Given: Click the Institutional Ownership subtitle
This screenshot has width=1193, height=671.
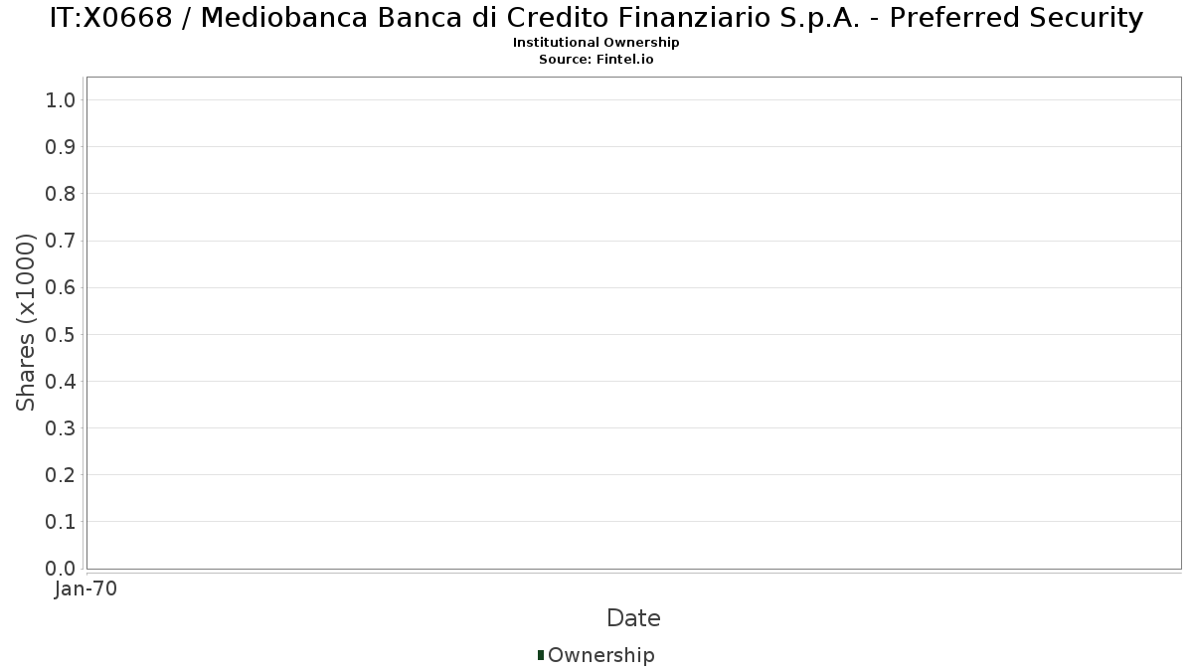Looking at the screenshot, I should pos(596,43).
